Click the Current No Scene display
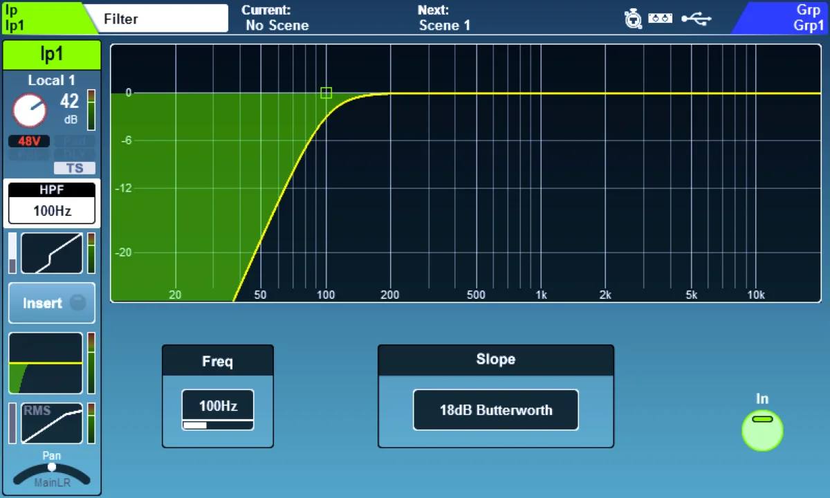 click(x=277, y=18)
